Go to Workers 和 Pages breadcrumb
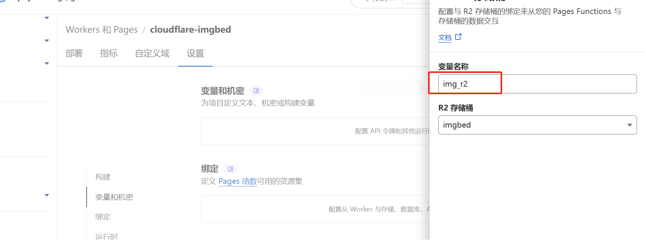 click(102, 30)
